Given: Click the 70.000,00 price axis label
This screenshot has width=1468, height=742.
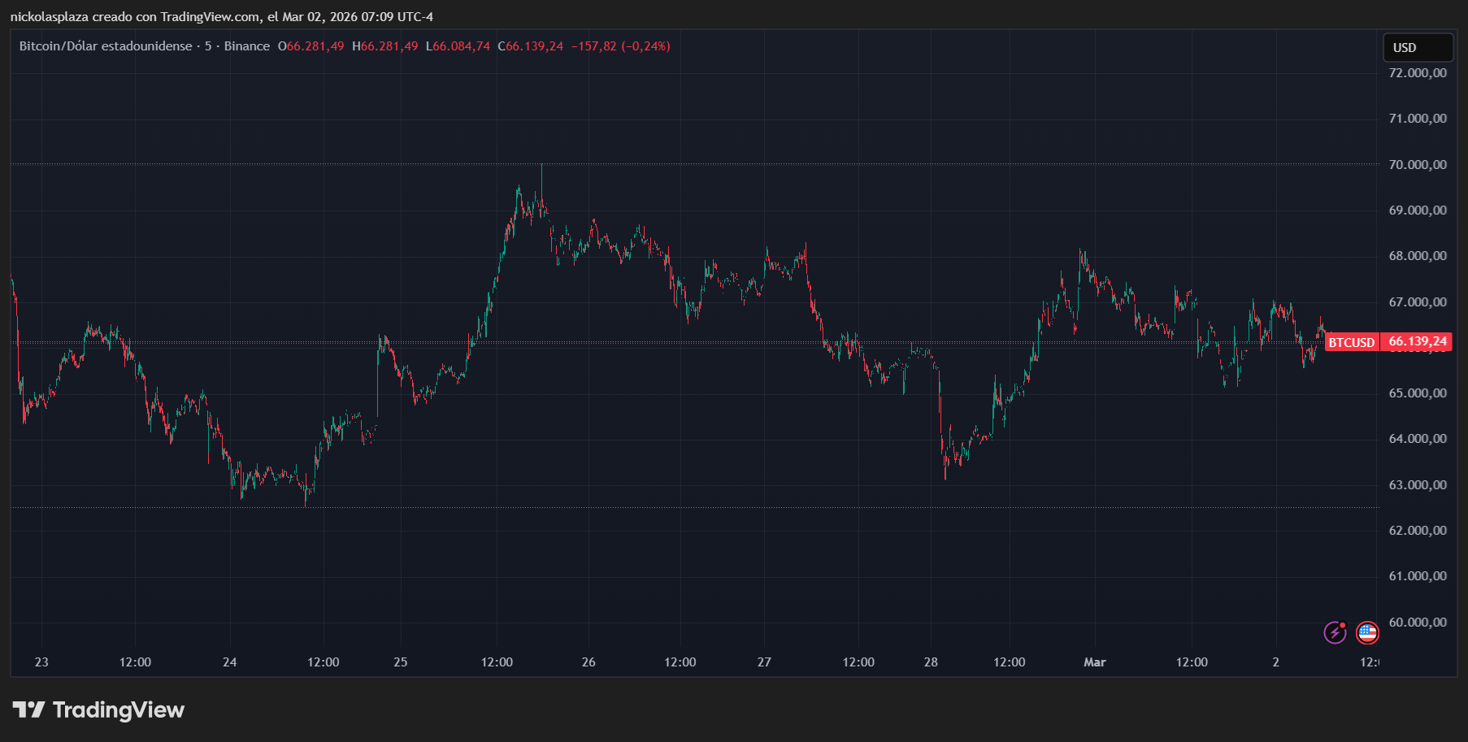Looking at the screenshot, I should pyautogui.click(x=1417, y=165).
